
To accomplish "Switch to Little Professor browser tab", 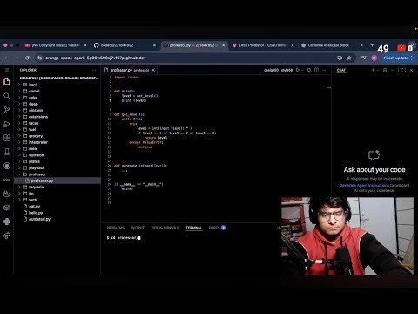I will pyautogui.click(x=263, y=45).
